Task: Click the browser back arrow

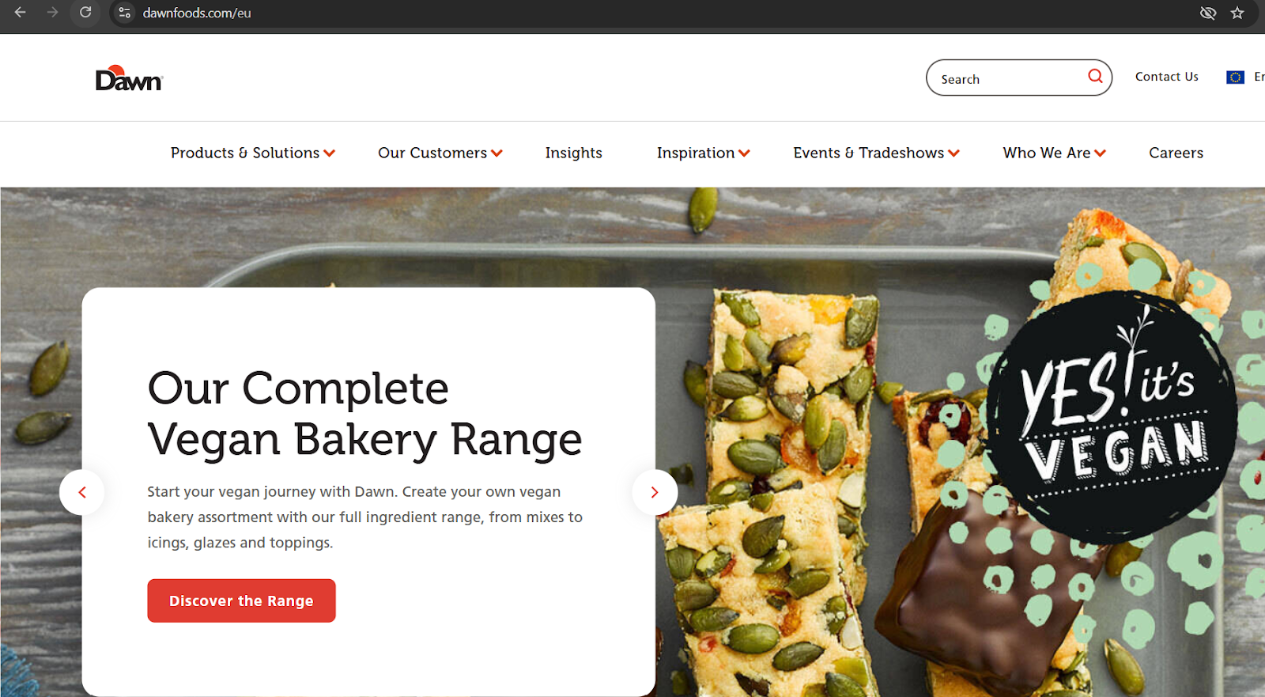Action: coord(21,13)
